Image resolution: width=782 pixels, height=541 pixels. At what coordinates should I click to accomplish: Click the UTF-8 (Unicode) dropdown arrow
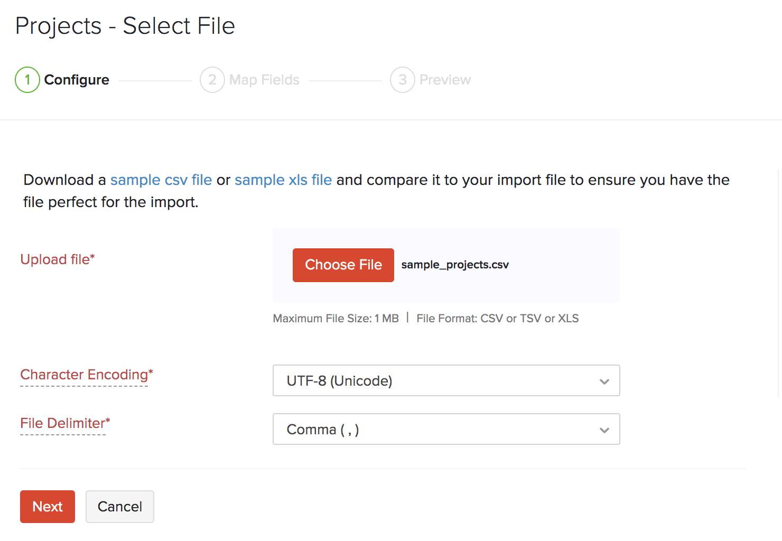(x=604, y=381)
